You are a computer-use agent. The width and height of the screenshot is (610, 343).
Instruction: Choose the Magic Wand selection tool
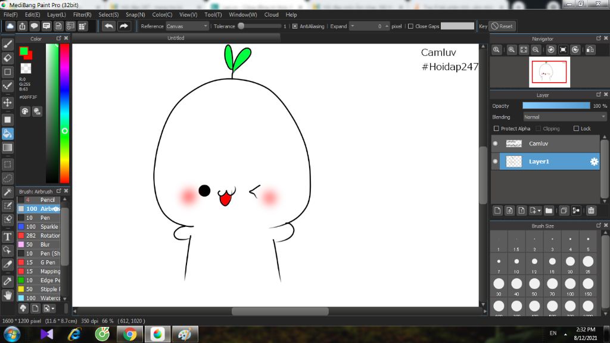tap(8, 192)
